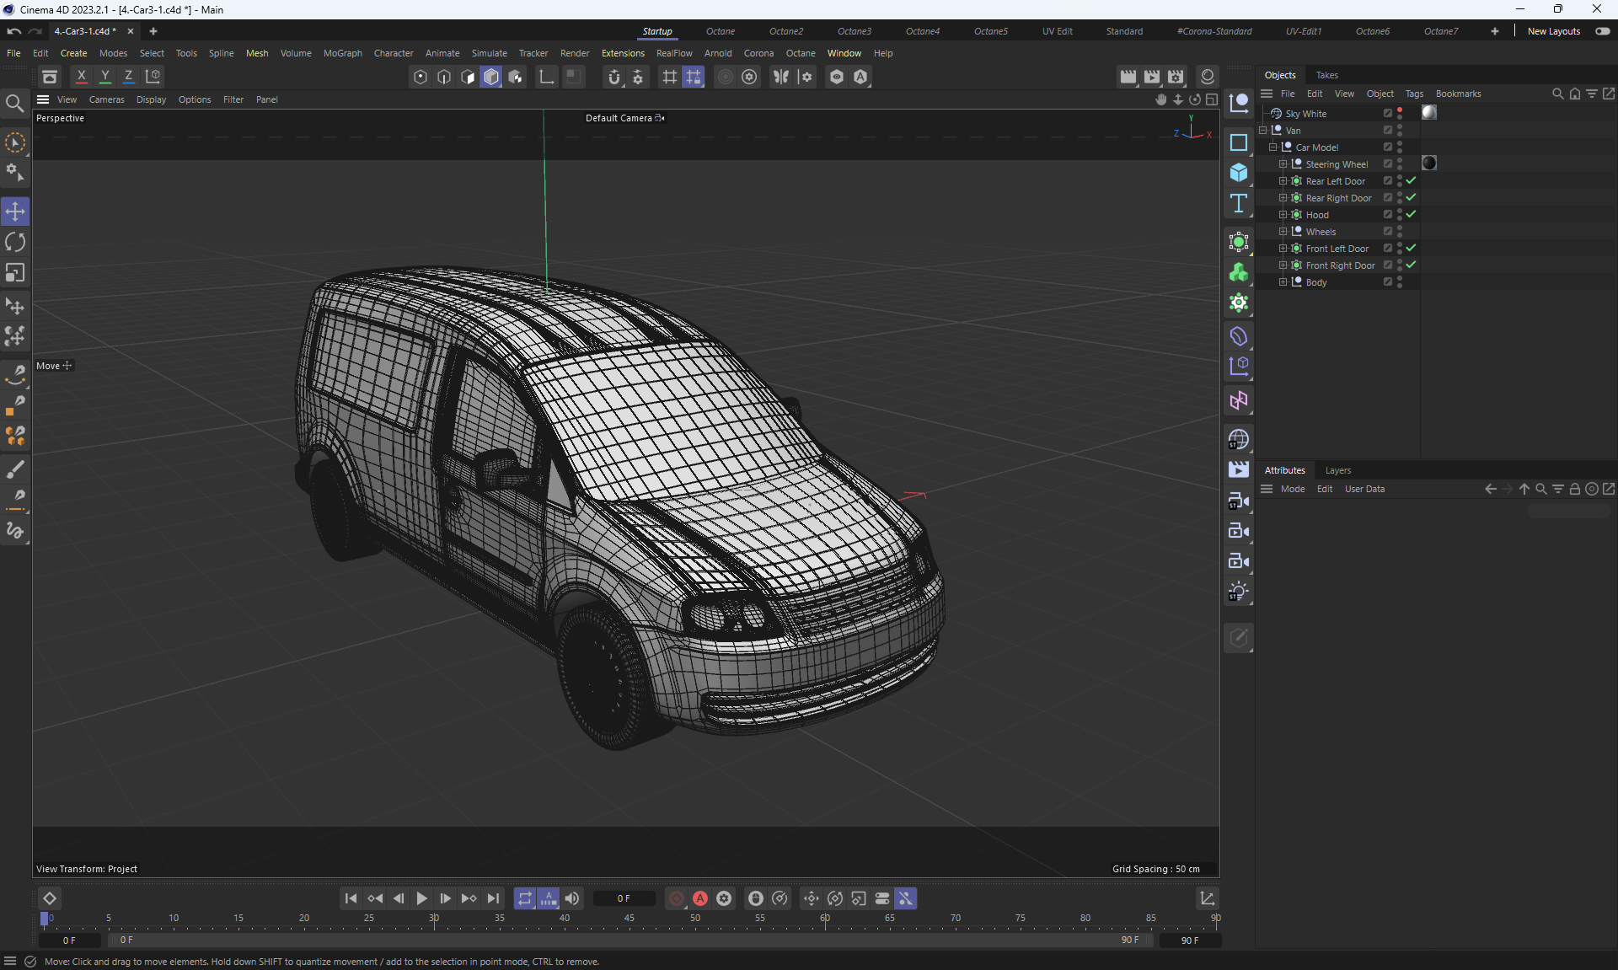Click the Cube primitive icon
1618x970 pixels.
point(1238,173)
